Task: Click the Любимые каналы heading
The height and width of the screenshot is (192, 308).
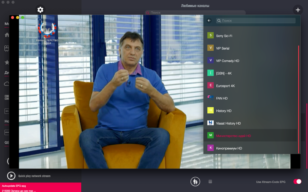Action: 195,6
